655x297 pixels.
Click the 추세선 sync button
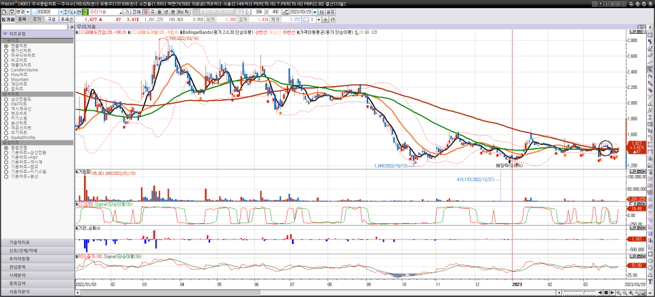pos(66,20)
